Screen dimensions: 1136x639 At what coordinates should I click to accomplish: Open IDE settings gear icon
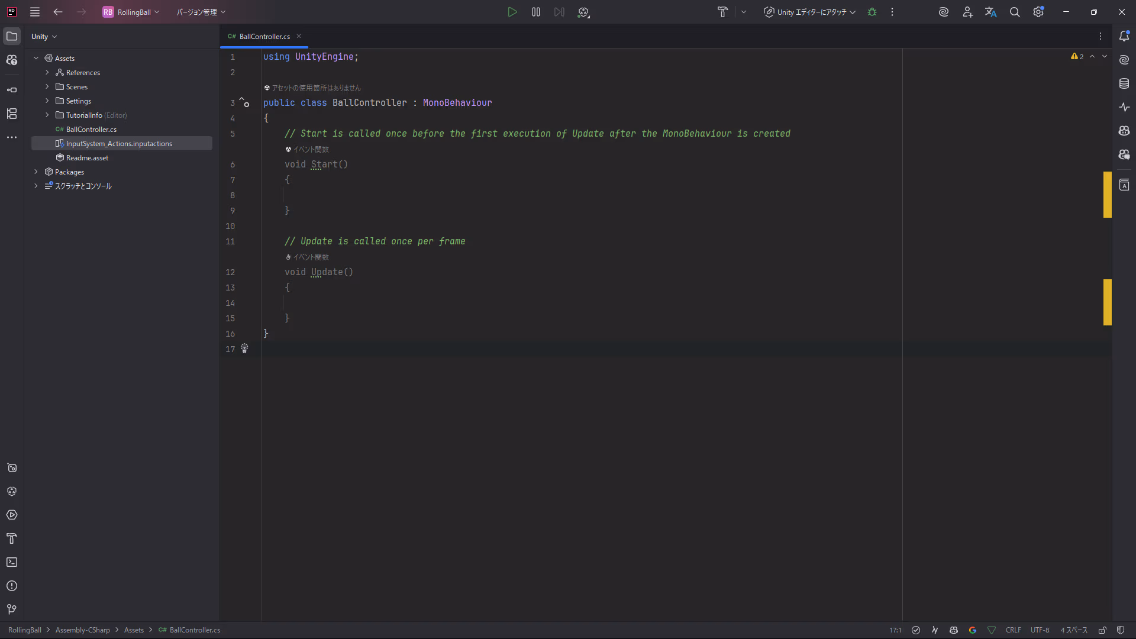[x=1038, y=12]
